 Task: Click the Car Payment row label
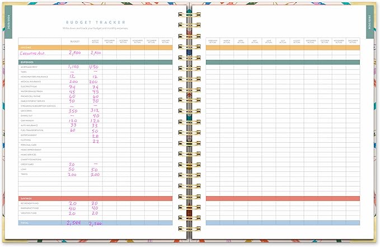pyautogui.click(x=27, y=120)
